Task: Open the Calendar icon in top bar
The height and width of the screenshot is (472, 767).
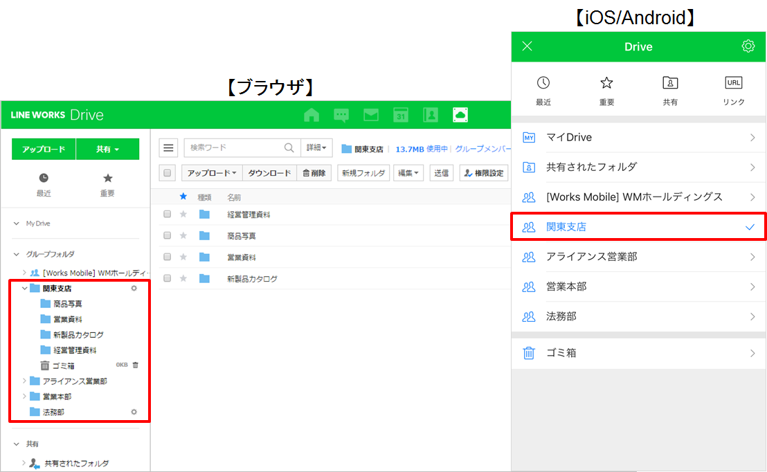Action: click(401, 115)
